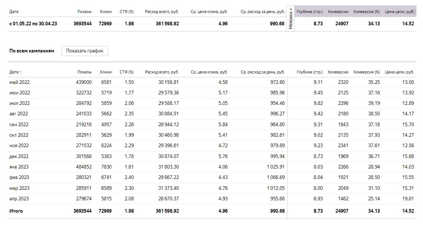The width and height of the screenshot is (423, 226).
Task: Click the date range 'с 01.05.22 по 30.04.23'
Action: [33, 24]
